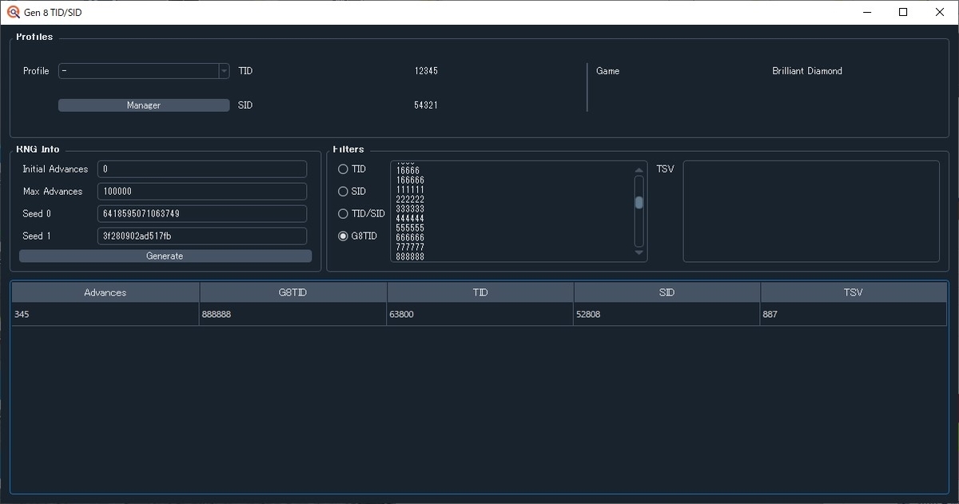Select the result row showing TID 63800
This screenshot has height=504, width=959.
point(479,314)
